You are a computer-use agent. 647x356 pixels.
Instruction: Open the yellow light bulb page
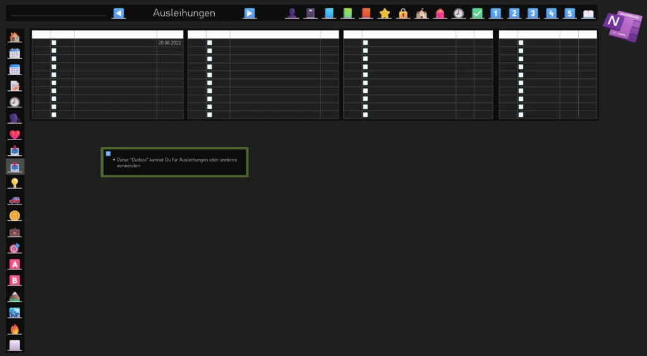15,183
